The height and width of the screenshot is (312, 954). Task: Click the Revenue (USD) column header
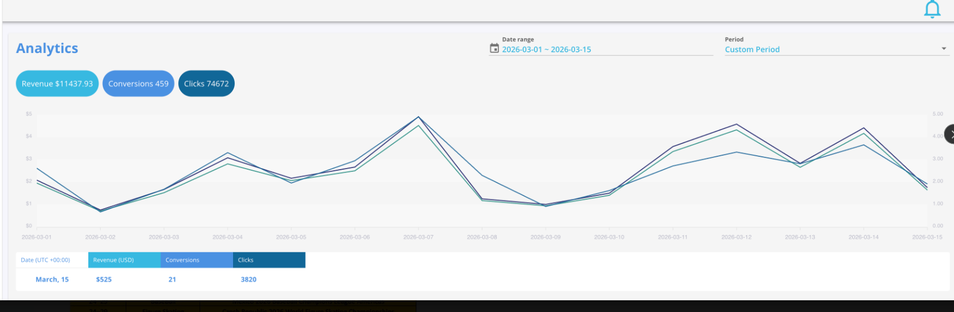[x=124, y=260]
